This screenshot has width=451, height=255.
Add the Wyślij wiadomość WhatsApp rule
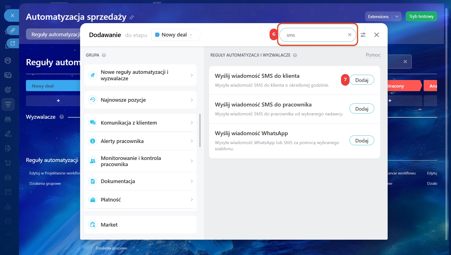pos(362,140)
